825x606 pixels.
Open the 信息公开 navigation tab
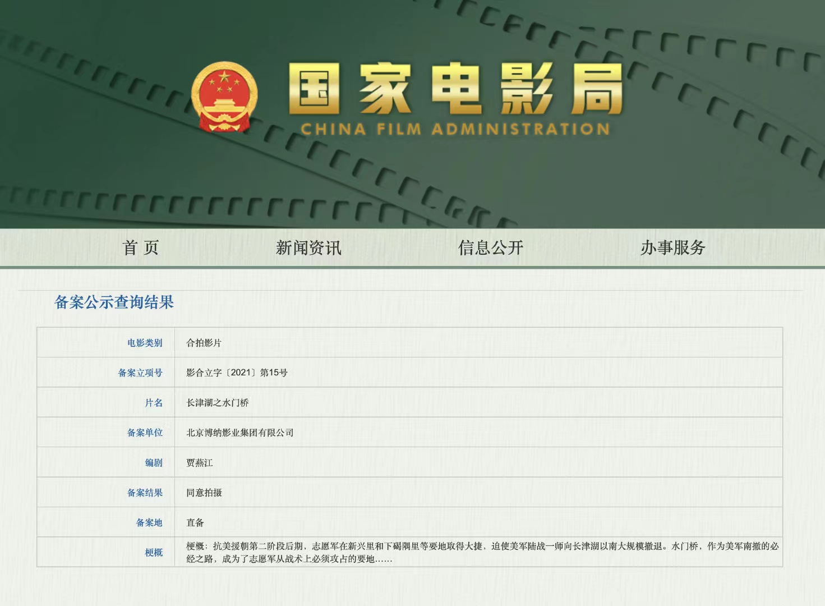coord(491,247)
